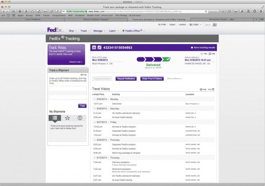Click the Check it out link in the purple banner

[76, 62]
